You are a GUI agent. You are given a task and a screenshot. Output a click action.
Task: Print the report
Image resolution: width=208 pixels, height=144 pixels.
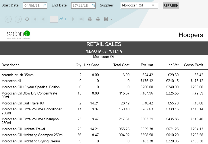coord(98,19)
